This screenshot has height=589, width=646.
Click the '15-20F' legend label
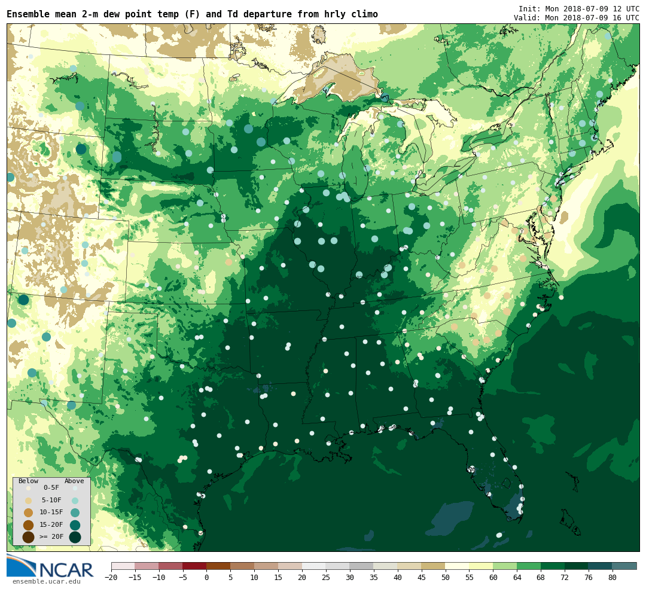coord(51,524)
